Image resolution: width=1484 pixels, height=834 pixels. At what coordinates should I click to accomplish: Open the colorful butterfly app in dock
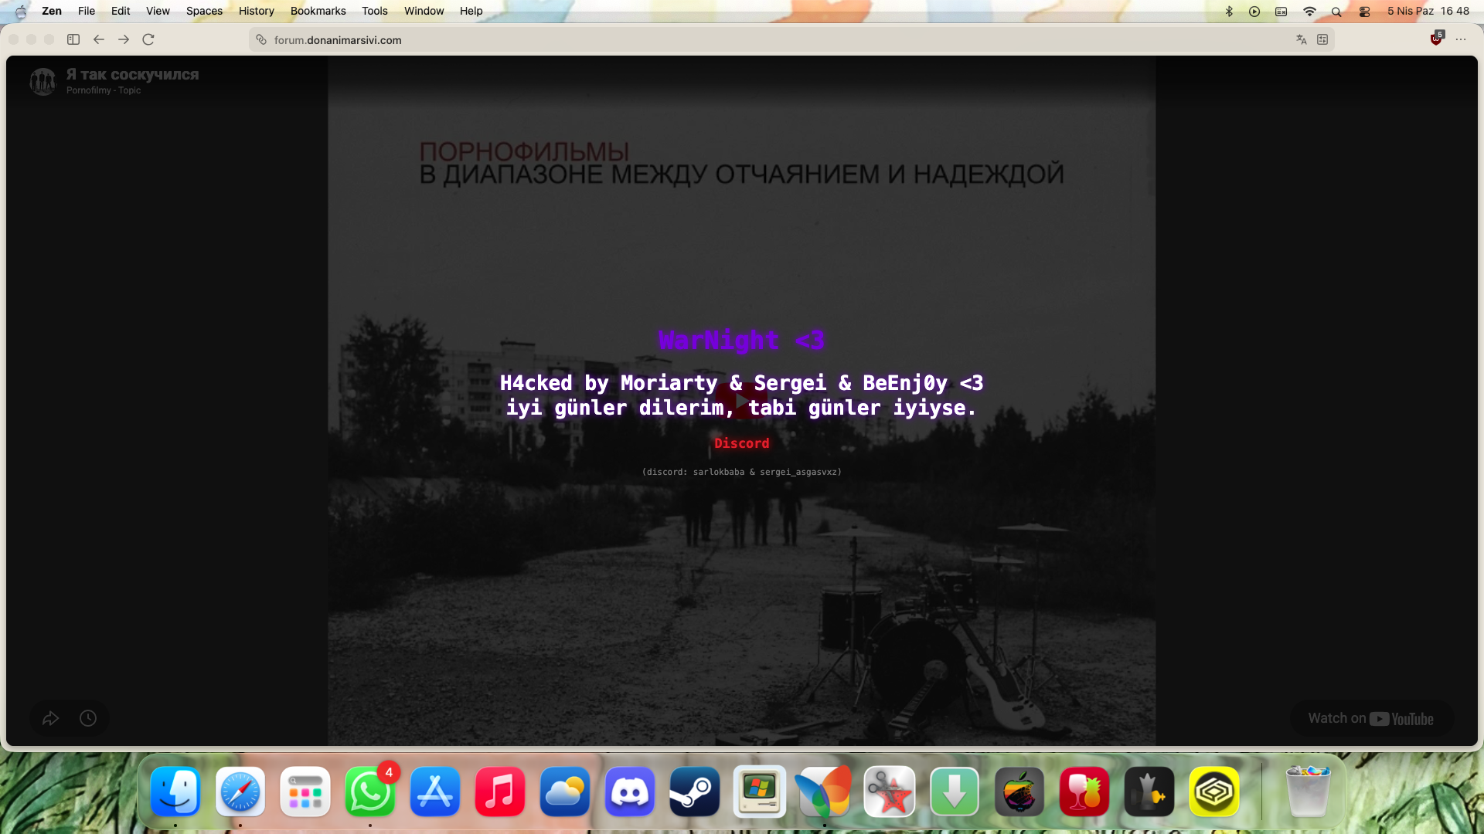pos(825,792)
